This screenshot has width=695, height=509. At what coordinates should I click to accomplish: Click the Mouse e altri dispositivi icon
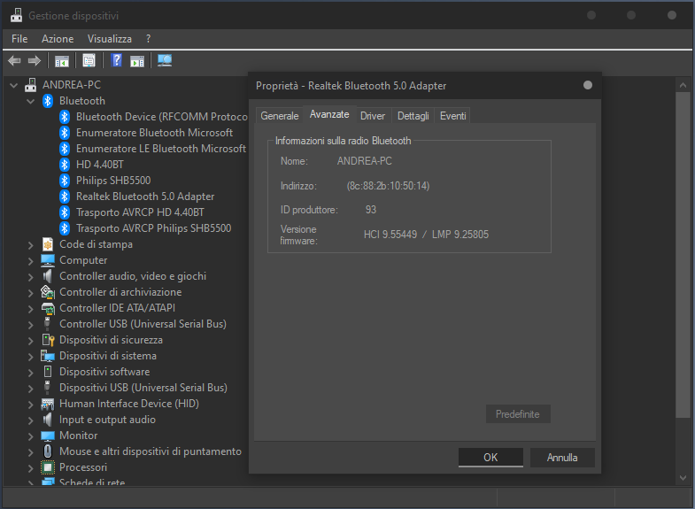coord(48,451)
